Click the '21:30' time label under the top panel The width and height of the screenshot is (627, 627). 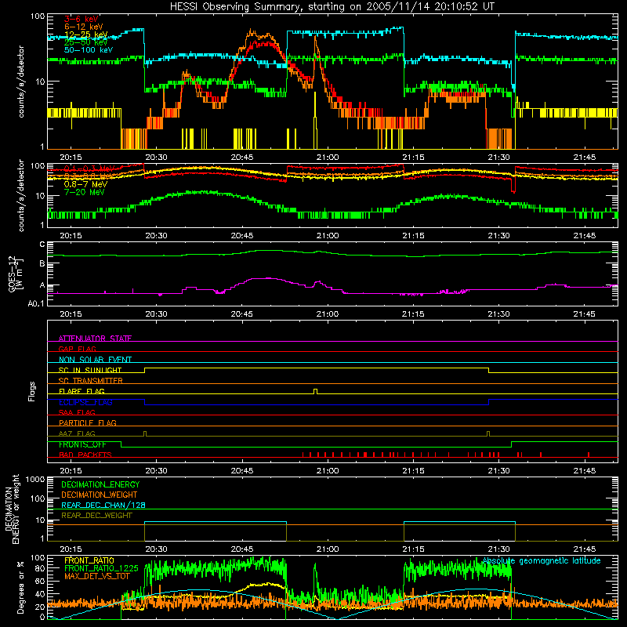coord(498,157)
